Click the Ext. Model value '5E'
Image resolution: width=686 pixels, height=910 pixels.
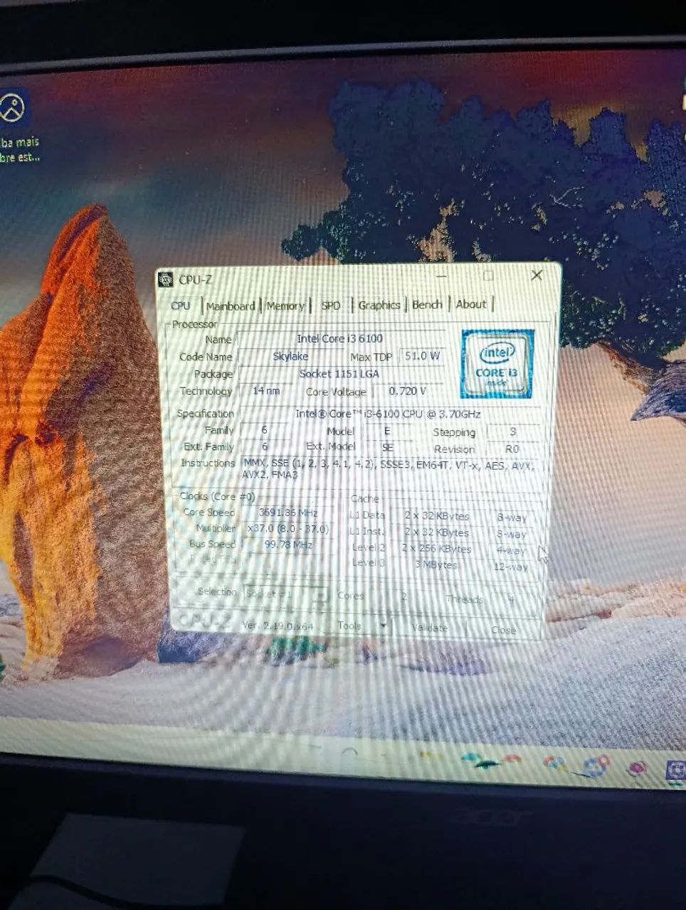point(387,448)
